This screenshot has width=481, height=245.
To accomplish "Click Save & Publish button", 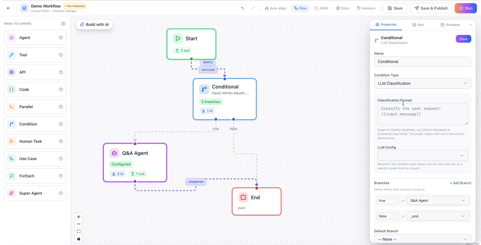I will (x=431, y=8).
